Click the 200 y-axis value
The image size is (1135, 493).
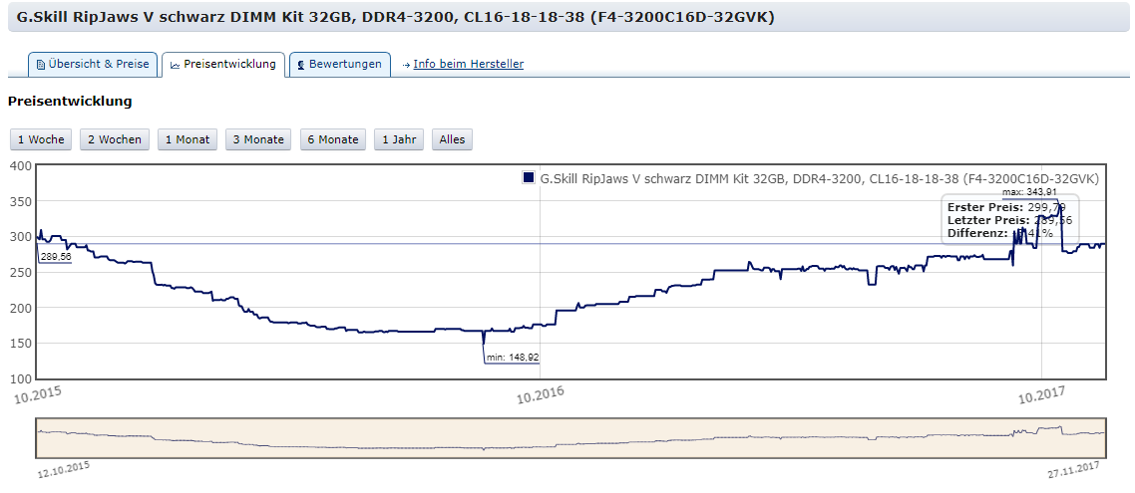click(20, 308)
